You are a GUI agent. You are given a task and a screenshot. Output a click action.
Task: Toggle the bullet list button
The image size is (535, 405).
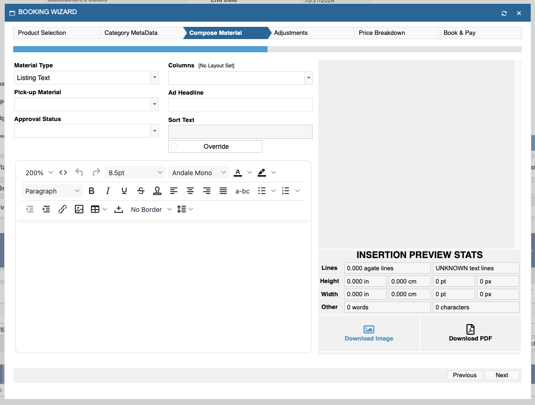pos(262,191)
